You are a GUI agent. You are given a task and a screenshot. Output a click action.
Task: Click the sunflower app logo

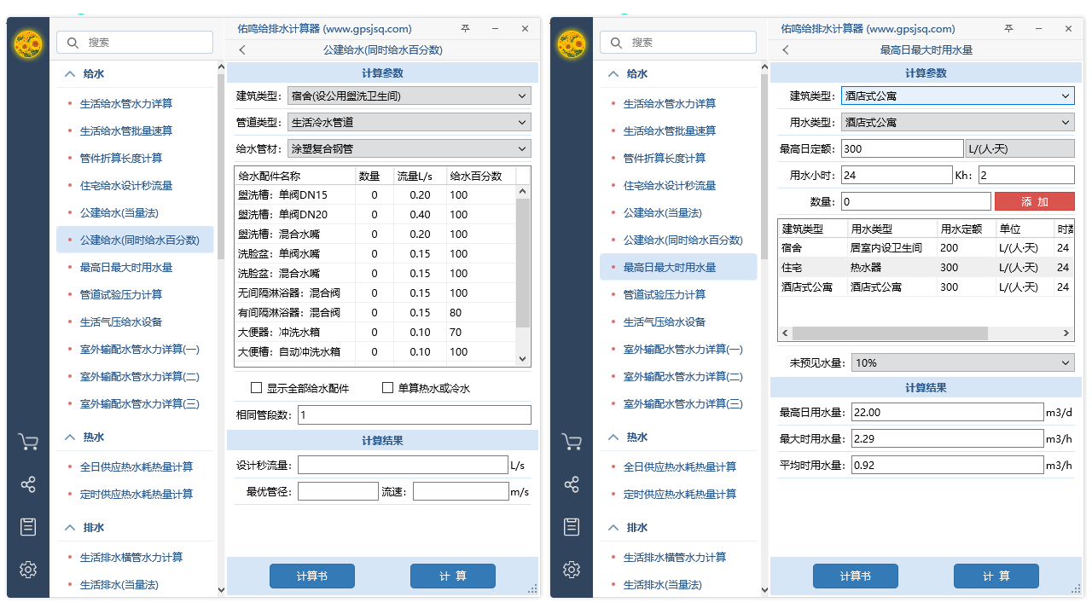[x=28, y=43]
